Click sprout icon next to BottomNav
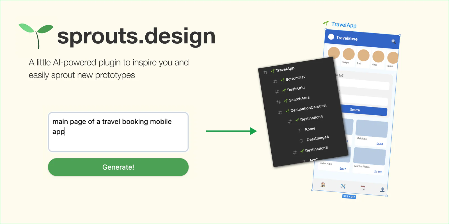449x224 pixels. (282, 80)
